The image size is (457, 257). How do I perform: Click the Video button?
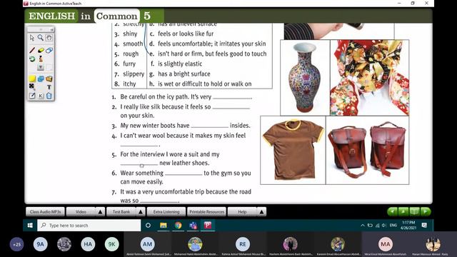point(81,212)
